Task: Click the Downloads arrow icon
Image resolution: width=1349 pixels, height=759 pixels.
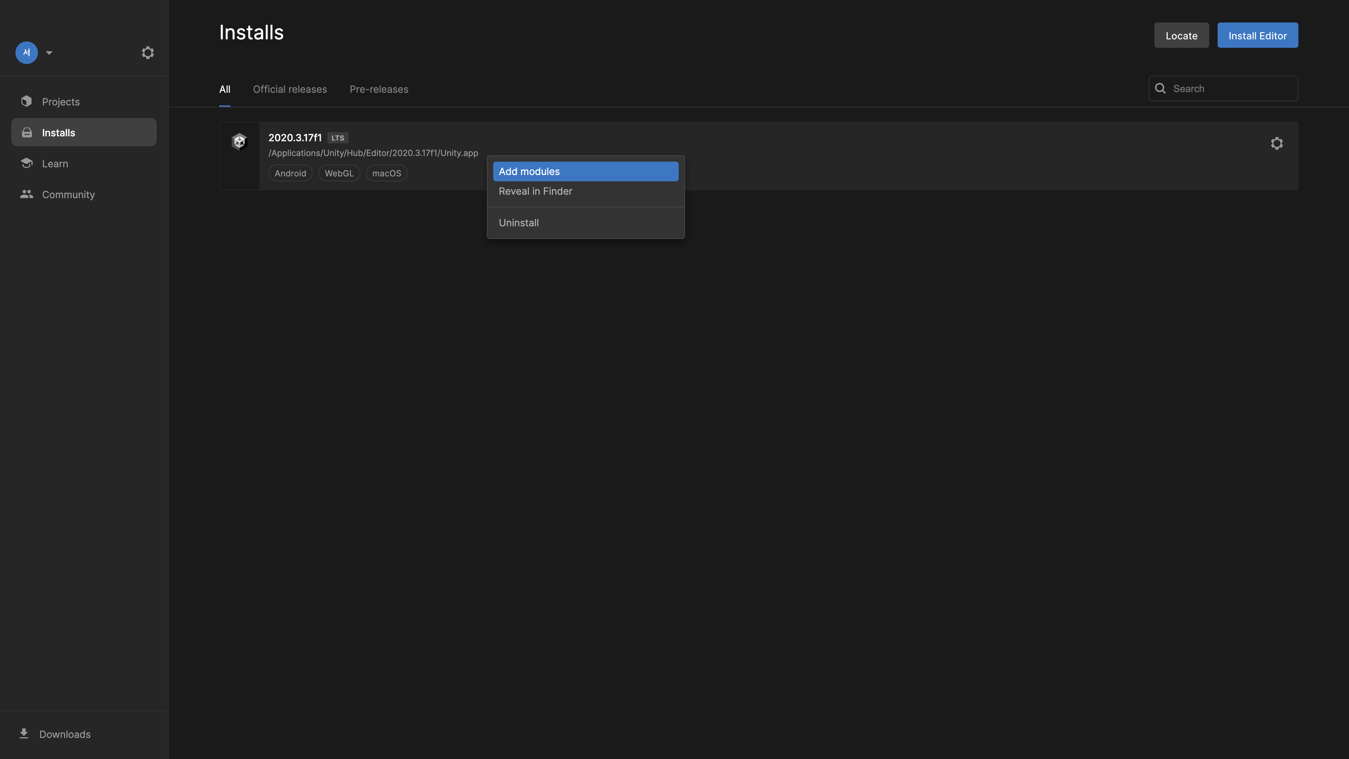Action: (24, 733)
